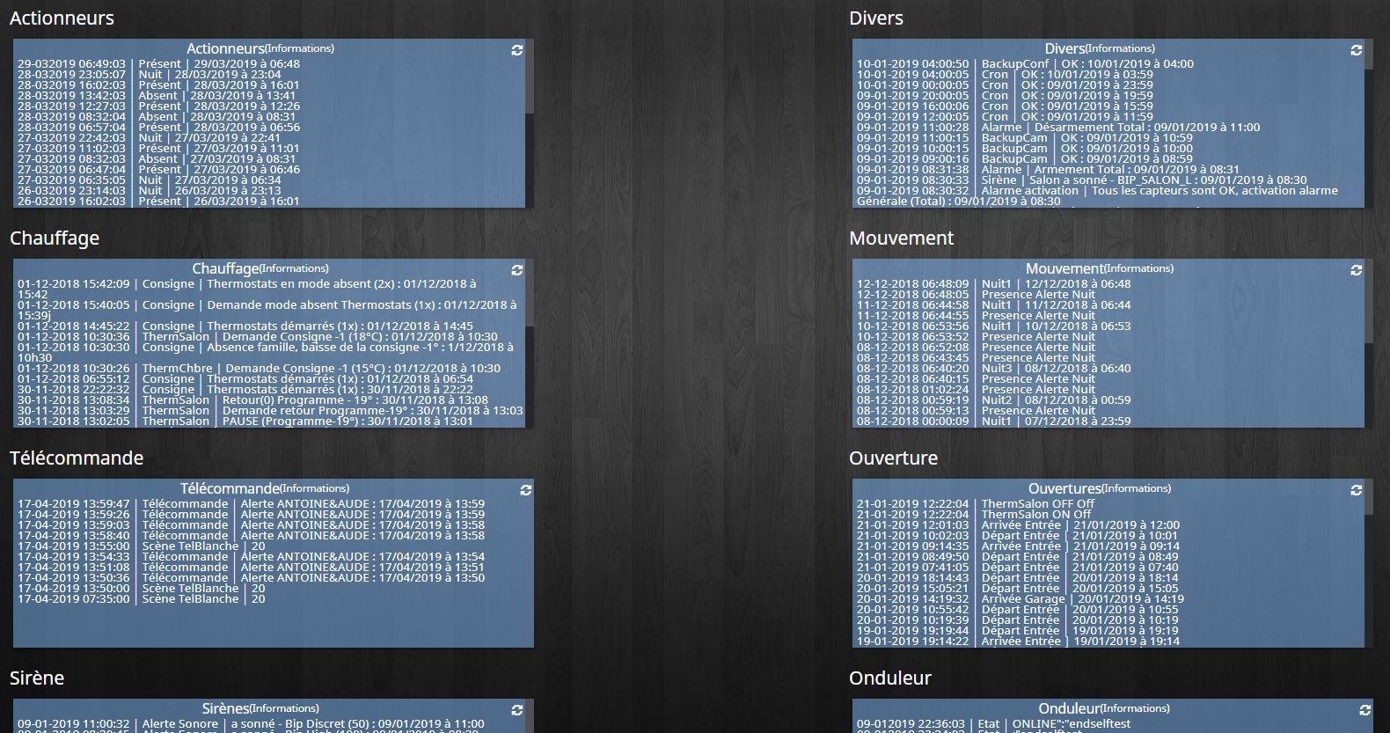Open the Onduleur widget title
Viewport: 1390px width, 733px height.
[1104, 708]
